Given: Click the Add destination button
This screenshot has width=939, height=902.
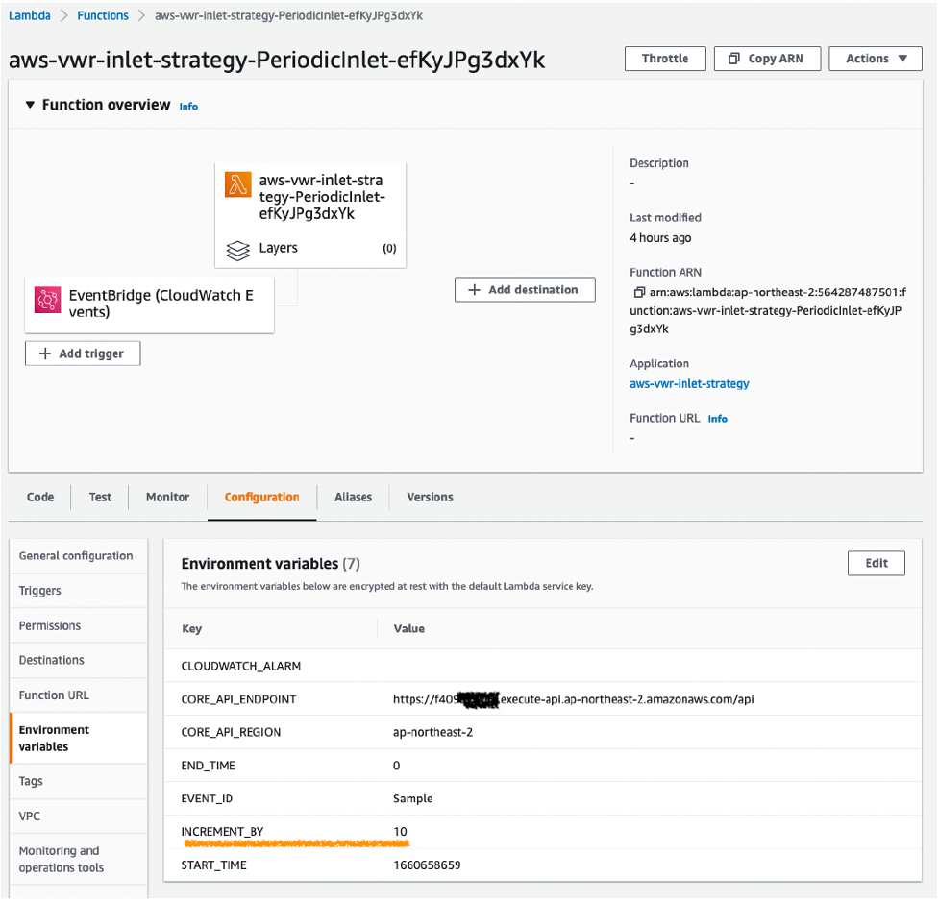Looking at the screenshot, I should point(525,290).
